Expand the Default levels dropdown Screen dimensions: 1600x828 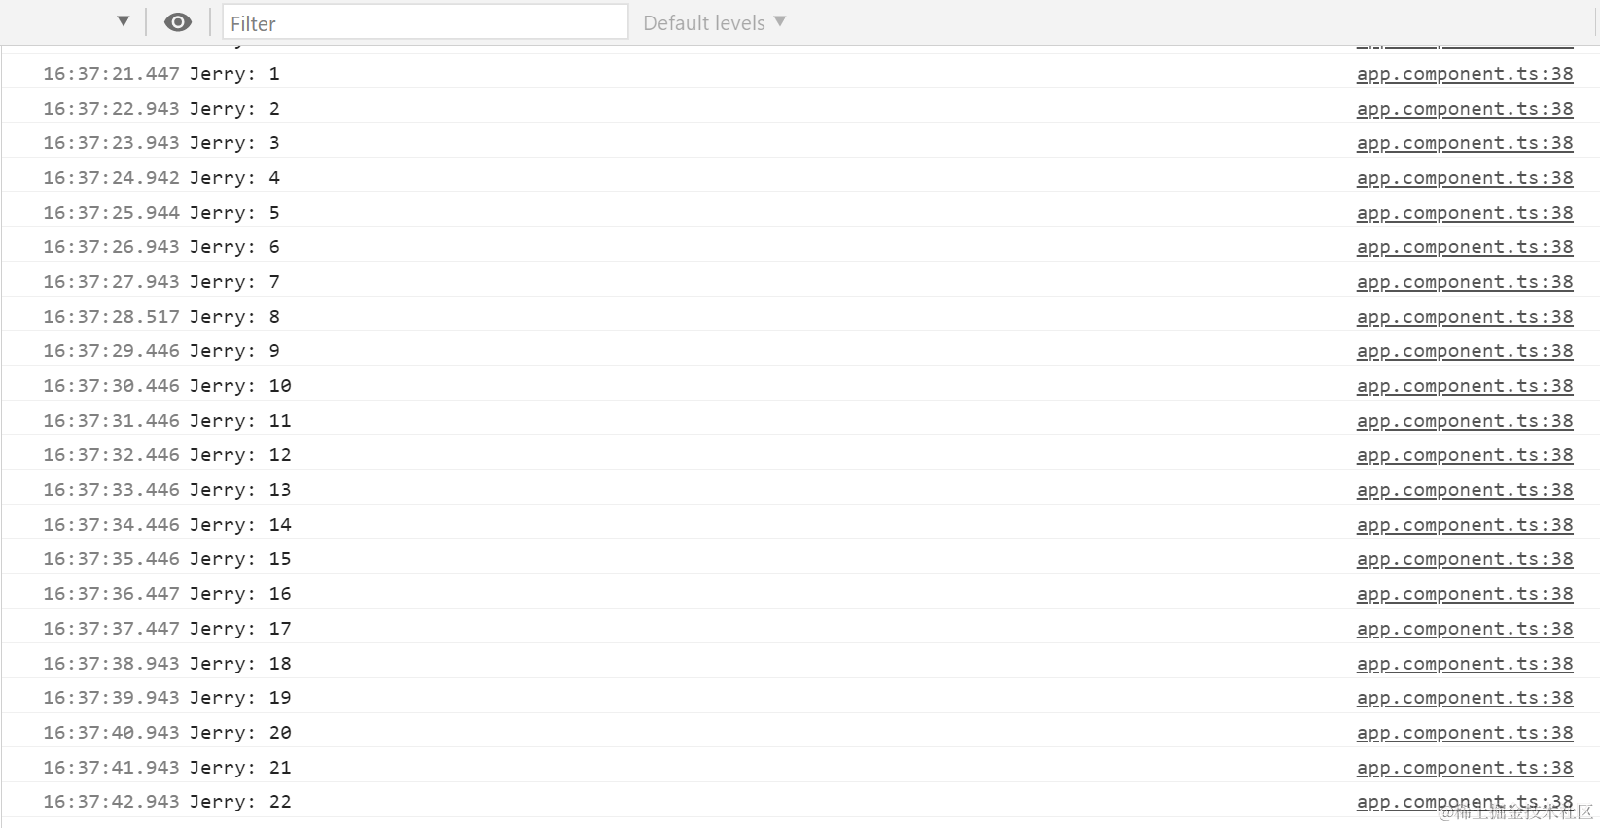(x=714, y=22)
